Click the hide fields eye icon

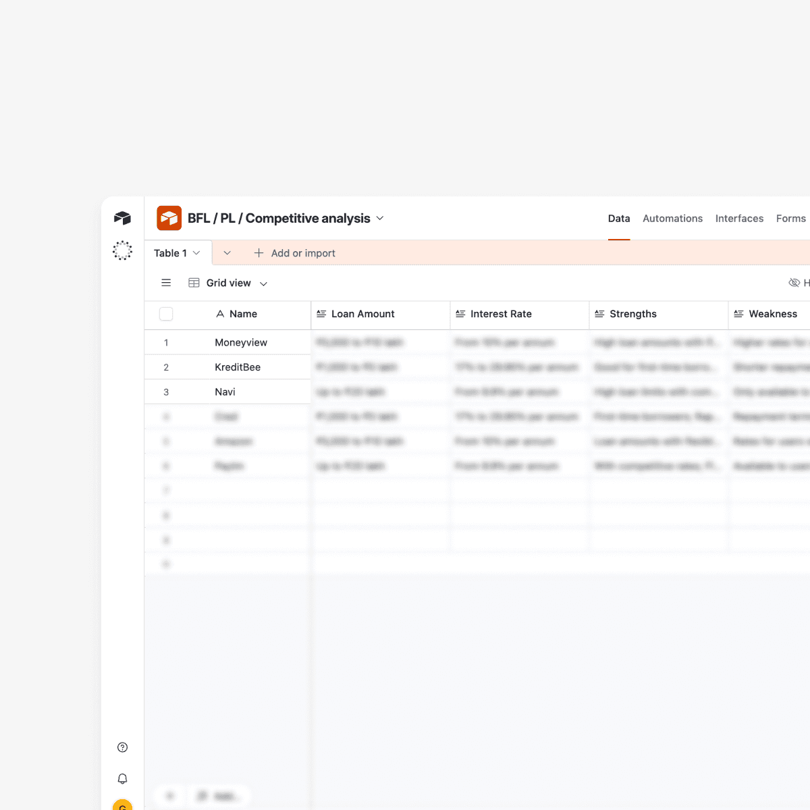[x=794, y=283]
